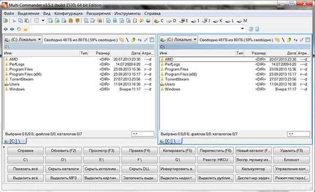Switch to drive M in toolbar
Screen dimensions: 315x192
[x=242, y=21]
